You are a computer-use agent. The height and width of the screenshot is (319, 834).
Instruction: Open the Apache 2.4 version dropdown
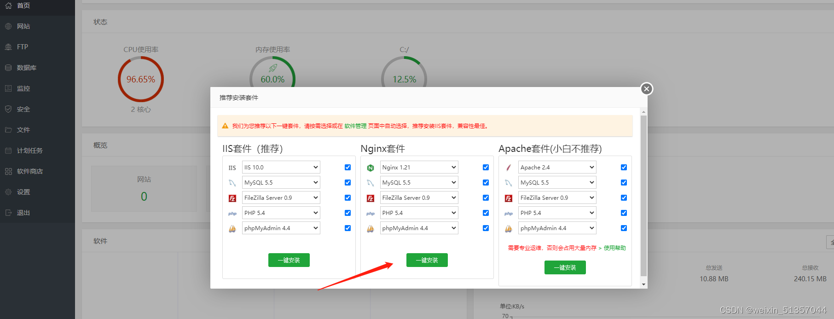[x=557, y=167]
